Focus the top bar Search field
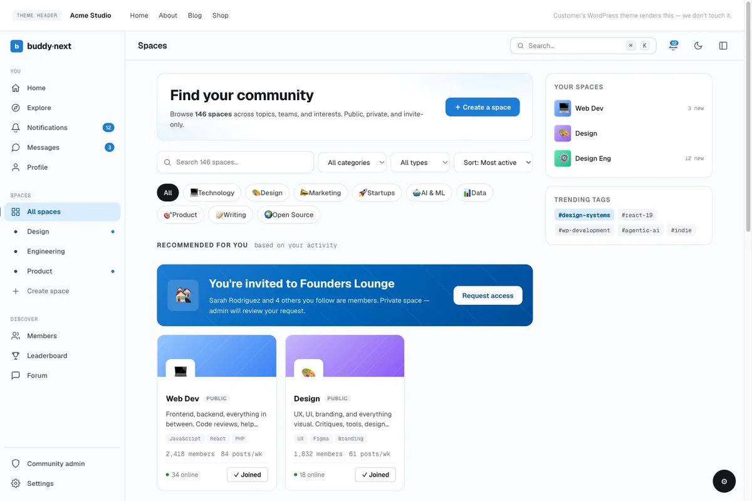 pos(583,46)
